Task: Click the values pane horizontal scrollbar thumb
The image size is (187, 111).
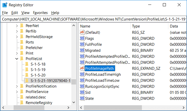Action: coord(113,108)
